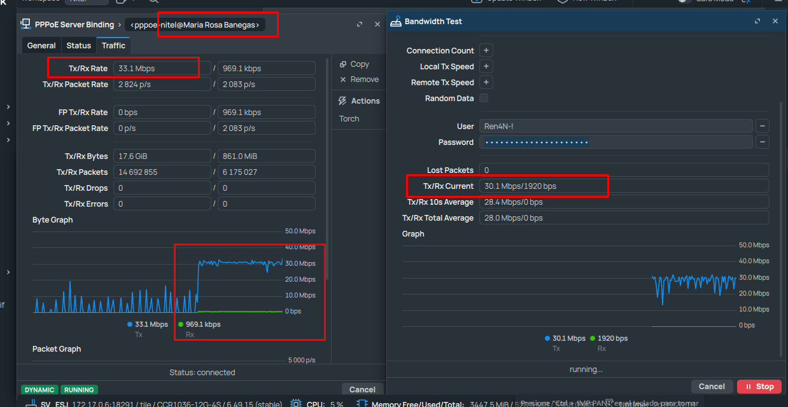Expand the Remote Tx Speed option
788x407 pixels.
pyautogui.click(x=486, y=83)
